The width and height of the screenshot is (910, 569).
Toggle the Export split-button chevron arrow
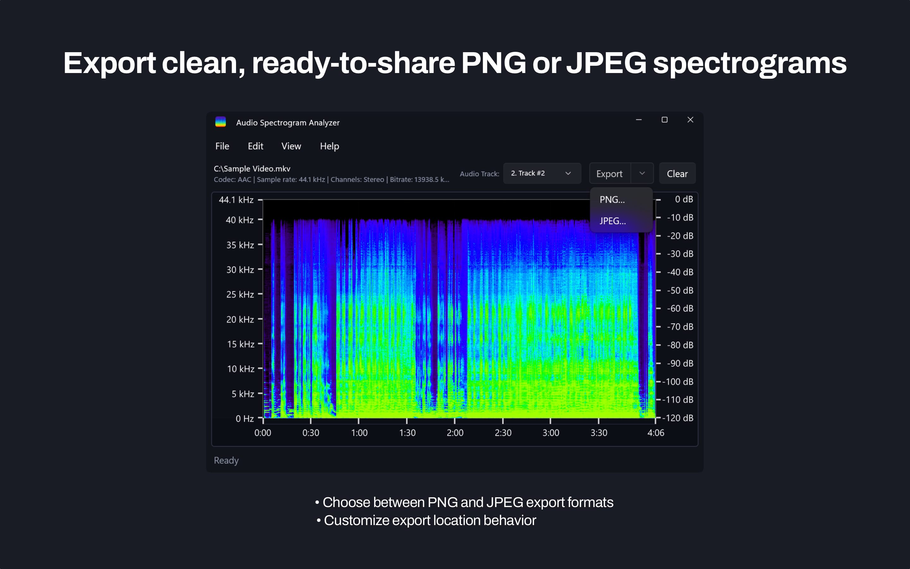(642, 173)
